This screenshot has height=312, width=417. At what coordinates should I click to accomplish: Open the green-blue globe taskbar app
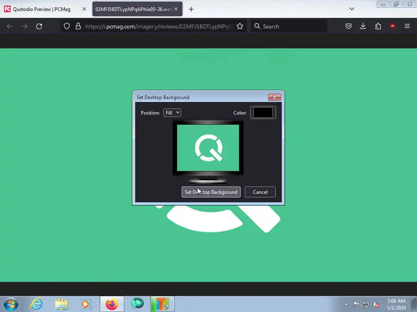point(137,304)
